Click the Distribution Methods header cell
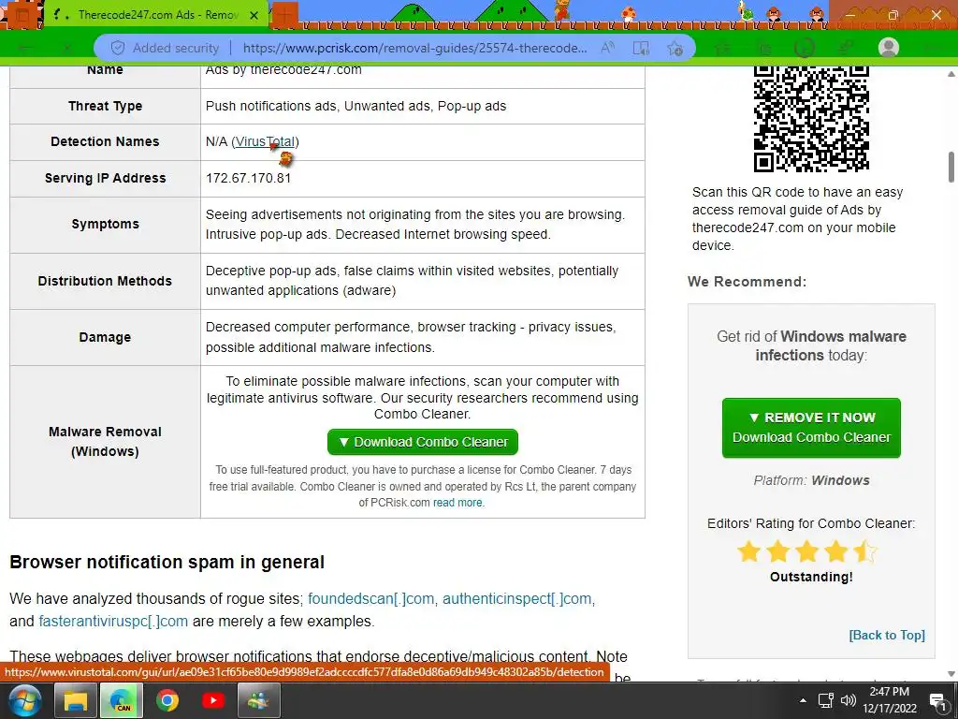The width and height of the screenshot is (958, 719). pos(105,281)
